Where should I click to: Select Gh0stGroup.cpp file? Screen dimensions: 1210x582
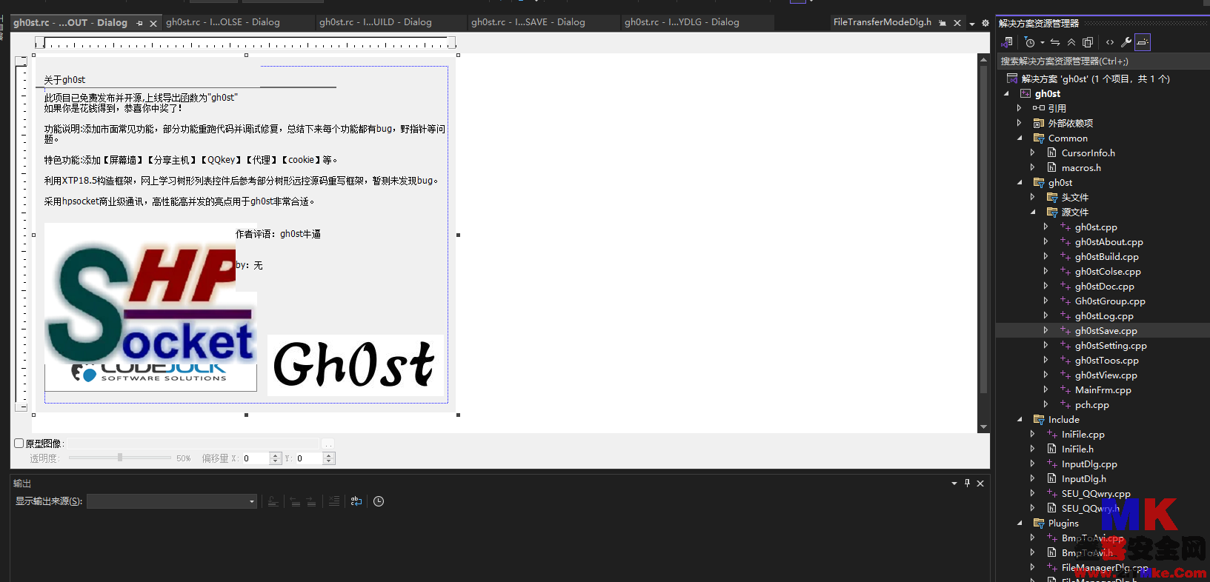1110,301
